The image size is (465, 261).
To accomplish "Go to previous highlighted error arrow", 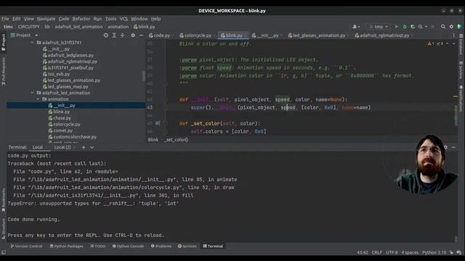I will 448,43.
